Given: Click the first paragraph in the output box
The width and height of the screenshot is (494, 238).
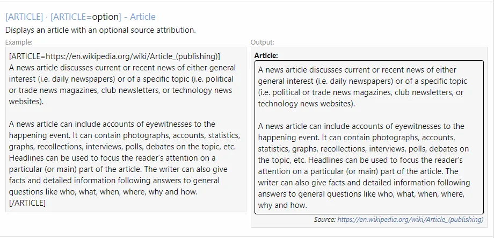Looking at the screenshot, I should [x=363, y=86].
